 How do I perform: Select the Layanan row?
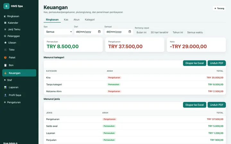135,133
